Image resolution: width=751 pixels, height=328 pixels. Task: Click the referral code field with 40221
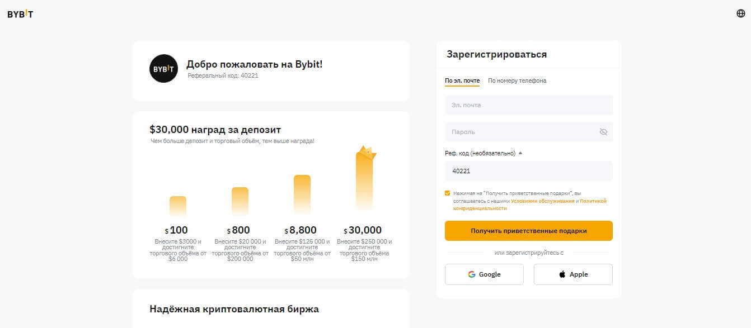[528, 171]
